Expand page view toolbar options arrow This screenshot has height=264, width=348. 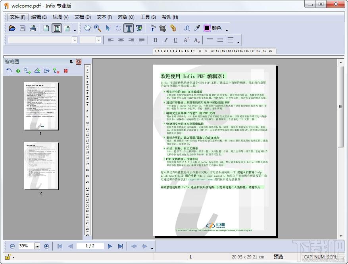coord(75,31)
